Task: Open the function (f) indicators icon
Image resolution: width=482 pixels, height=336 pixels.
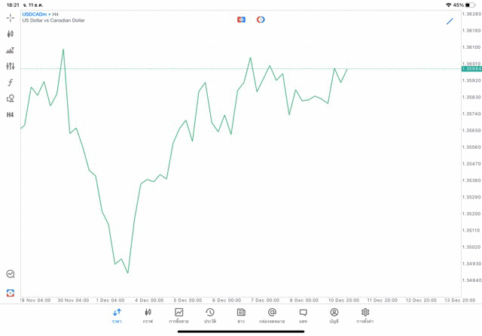Action: click(10, 83)
